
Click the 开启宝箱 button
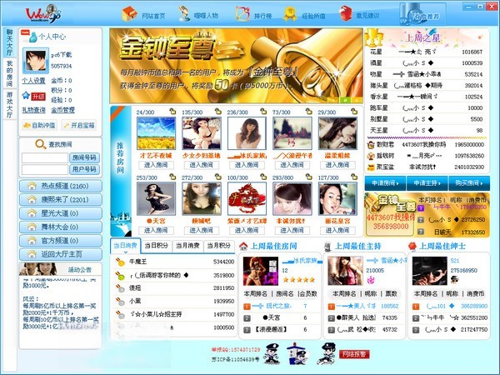point(79,125)
